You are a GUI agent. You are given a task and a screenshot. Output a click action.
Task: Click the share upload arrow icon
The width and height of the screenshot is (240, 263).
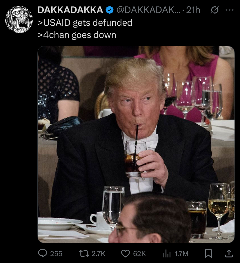229,253
